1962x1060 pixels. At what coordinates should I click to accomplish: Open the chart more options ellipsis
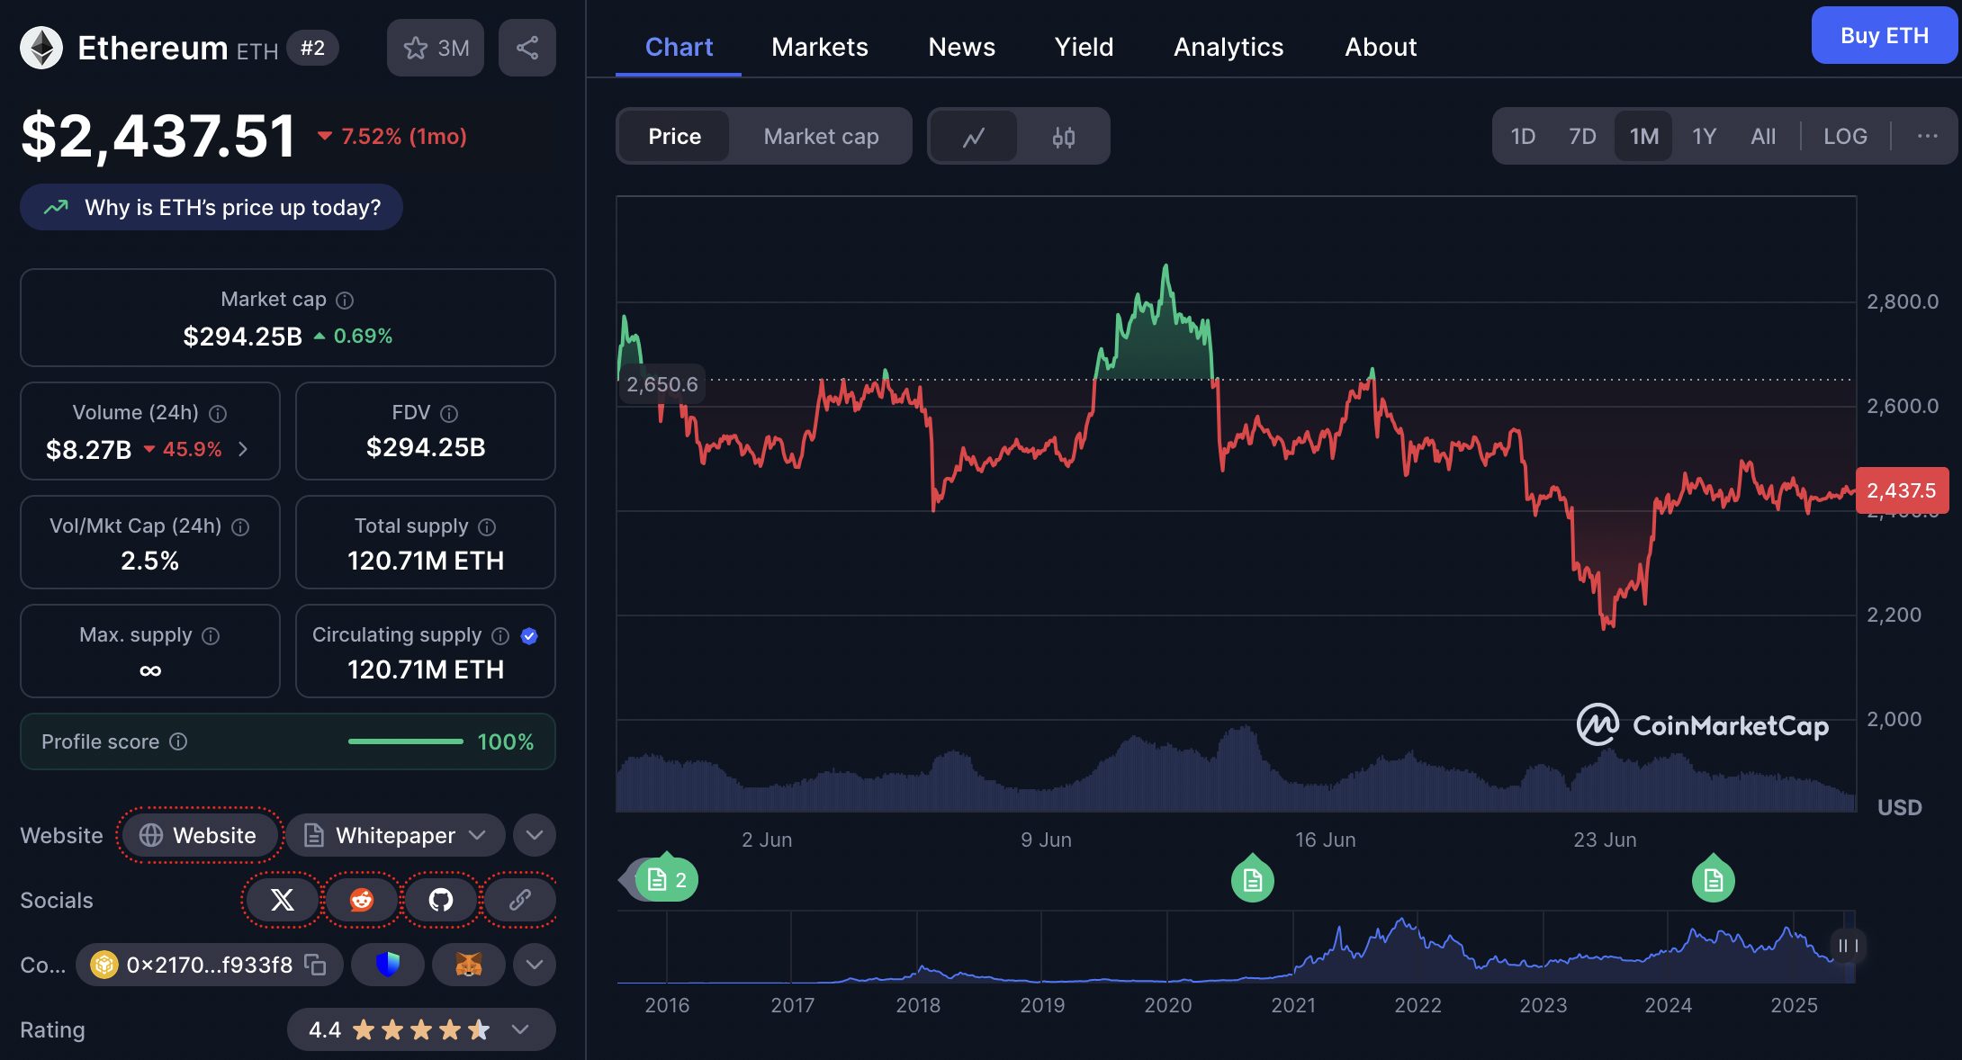pyautogui.click(x=1927, y=136)
